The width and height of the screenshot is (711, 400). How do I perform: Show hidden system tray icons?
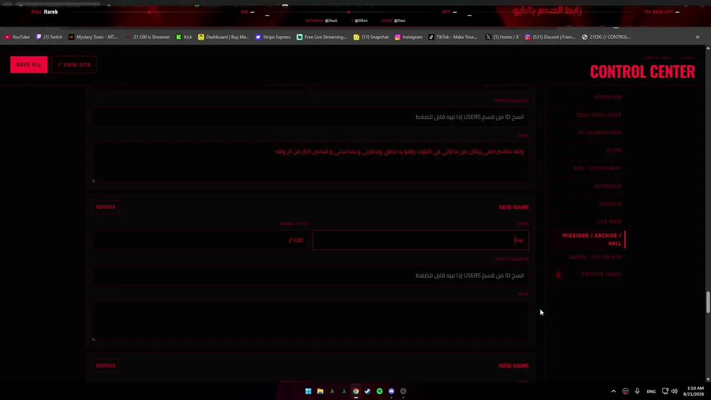click(x=613, y=391)
